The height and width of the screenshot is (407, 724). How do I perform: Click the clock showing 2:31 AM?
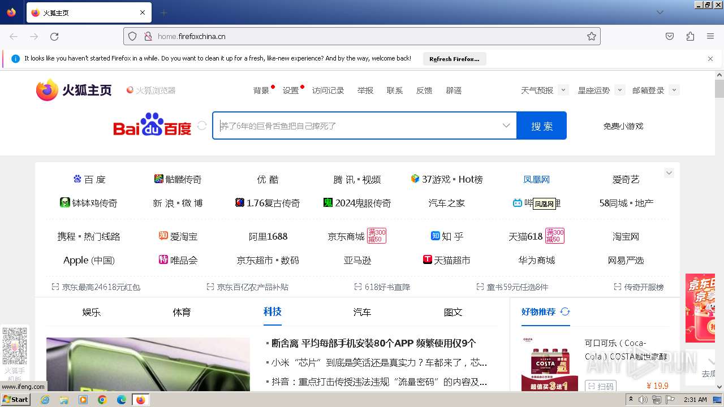695,400
